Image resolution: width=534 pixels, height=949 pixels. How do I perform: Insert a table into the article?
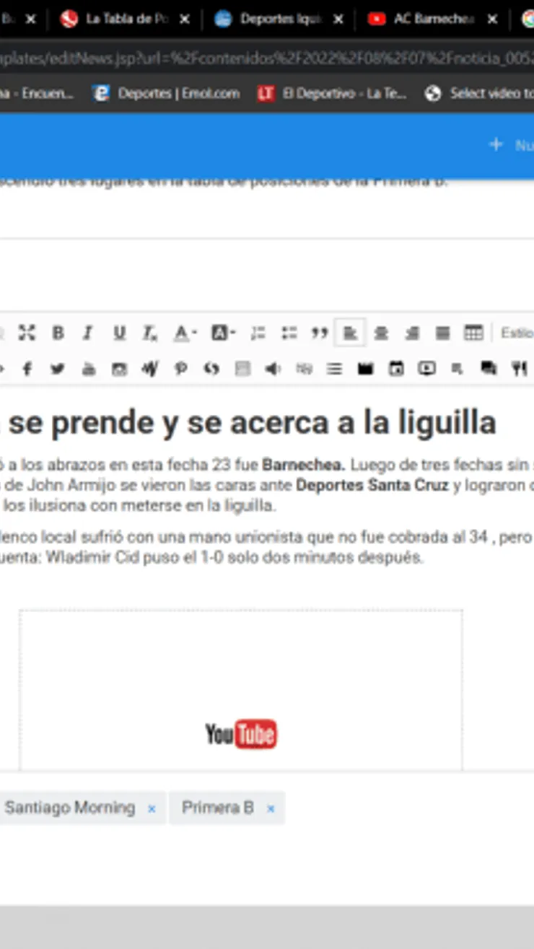[473, 333]
